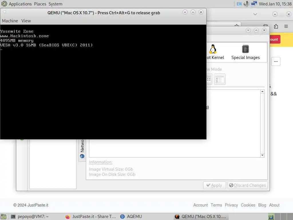The image size is (293, 220).
Task: Click the Discard Changes button in AQEMU
Action: (248, 185)
